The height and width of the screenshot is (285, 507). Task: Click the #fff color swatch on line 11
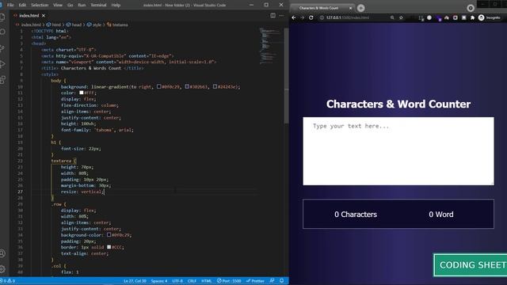click(81, 93)
